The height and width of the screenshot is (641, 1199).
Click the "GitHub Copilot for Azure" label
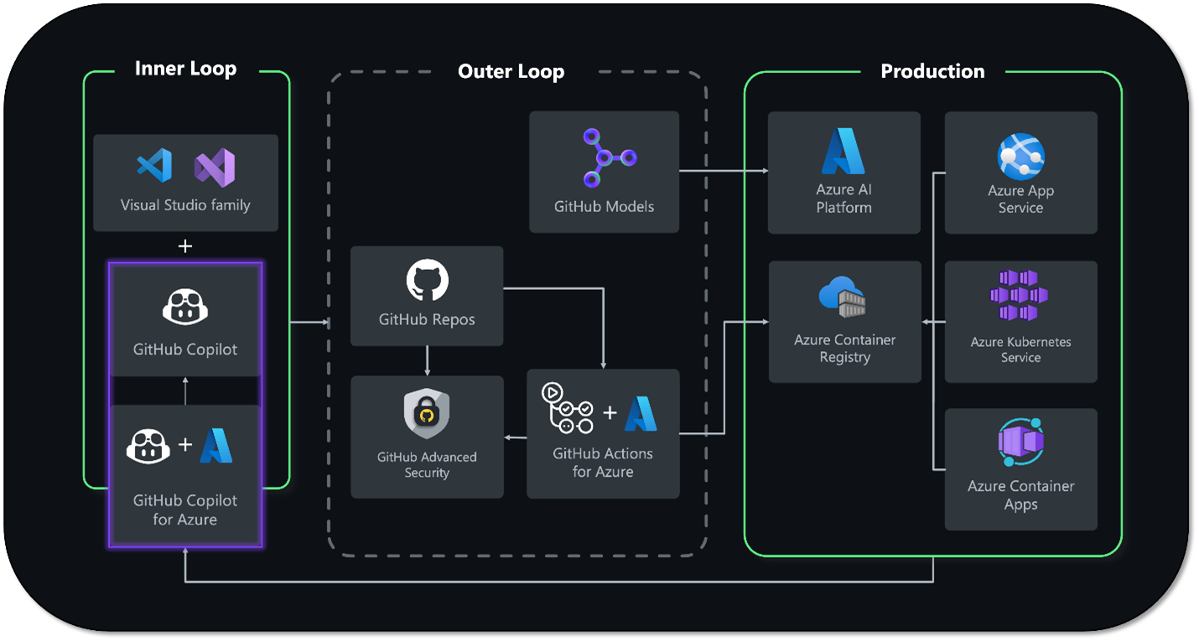(x=185, y=509)
